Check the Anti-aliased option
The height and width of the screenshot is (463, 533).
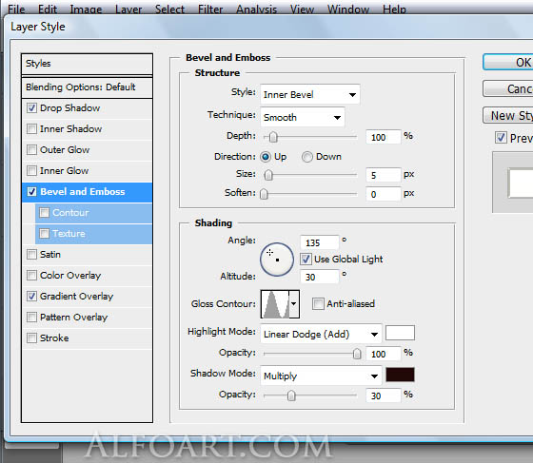click(x=318, y=303)
